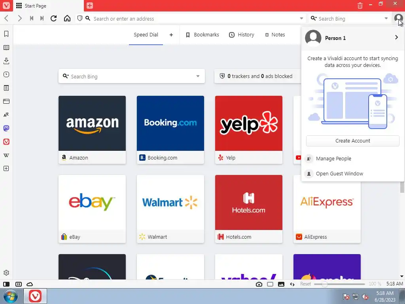Click the page tiling rectangle icon
405x304 pixels.
[x=270, y=284]
